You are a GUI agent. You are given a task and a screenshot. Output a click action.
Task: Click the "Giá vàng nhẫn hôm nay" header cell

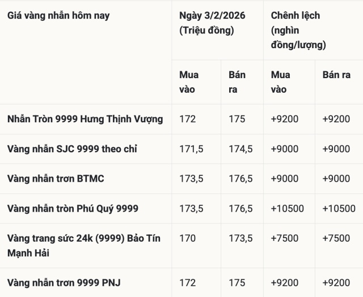pyautogui.click(x=58, y=16)
